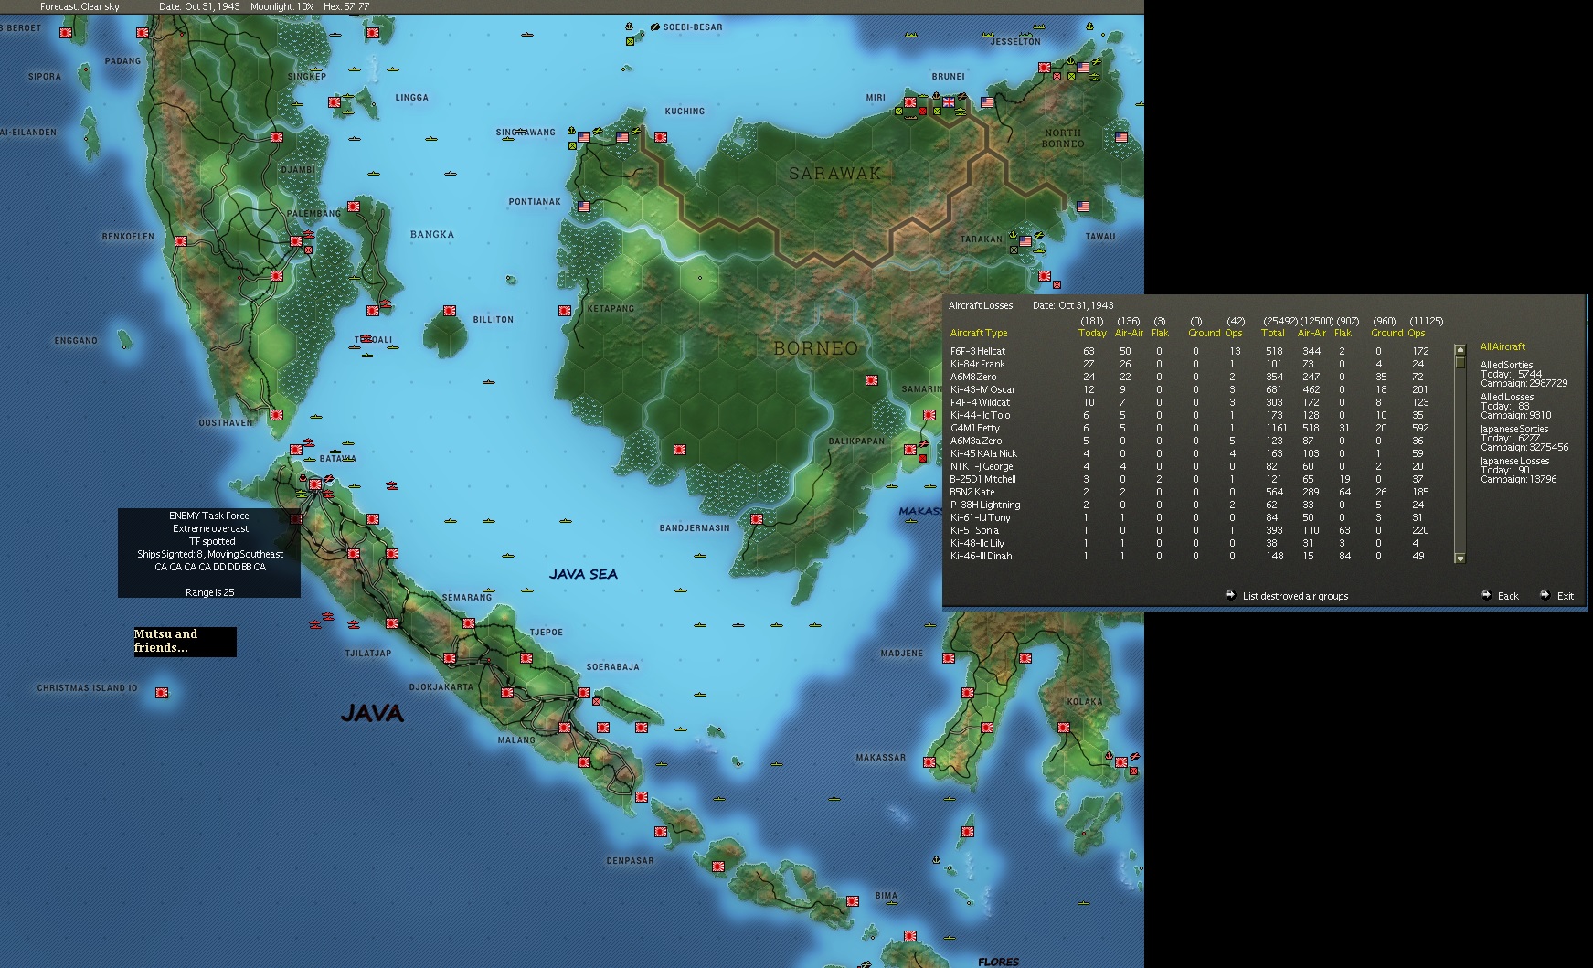
Task: Sort losses by the Today column
Action: (1092, 333)
